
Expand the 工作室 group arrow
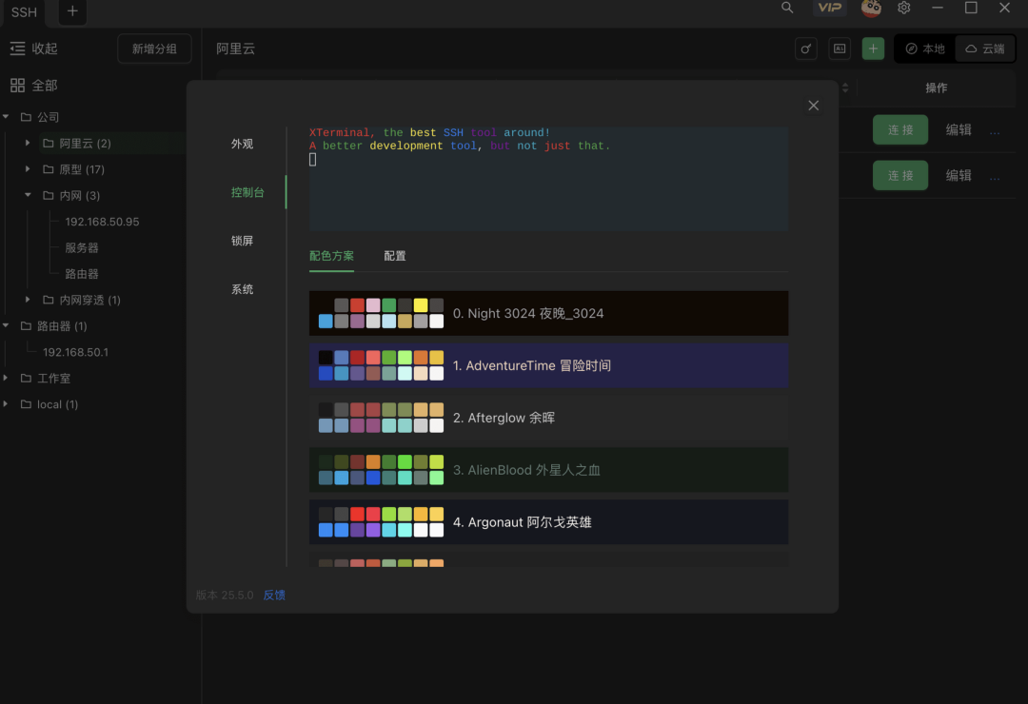(6, 378)
